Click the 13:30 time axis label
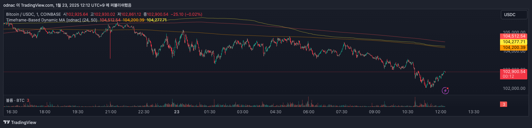The width and height of the screenshot is (532, 128). 473,112
